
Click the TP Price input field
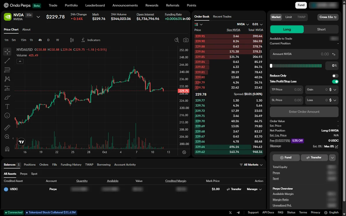pyautogui.click(x=287, y=90)
